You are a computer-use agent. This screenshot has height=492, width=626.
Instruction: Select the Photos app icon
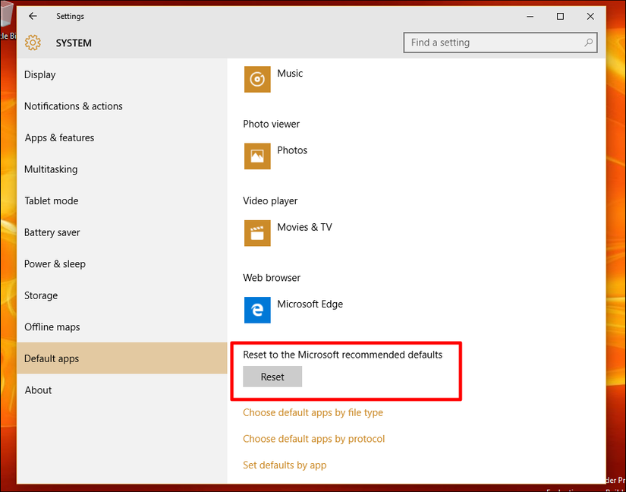click(257, 156)
